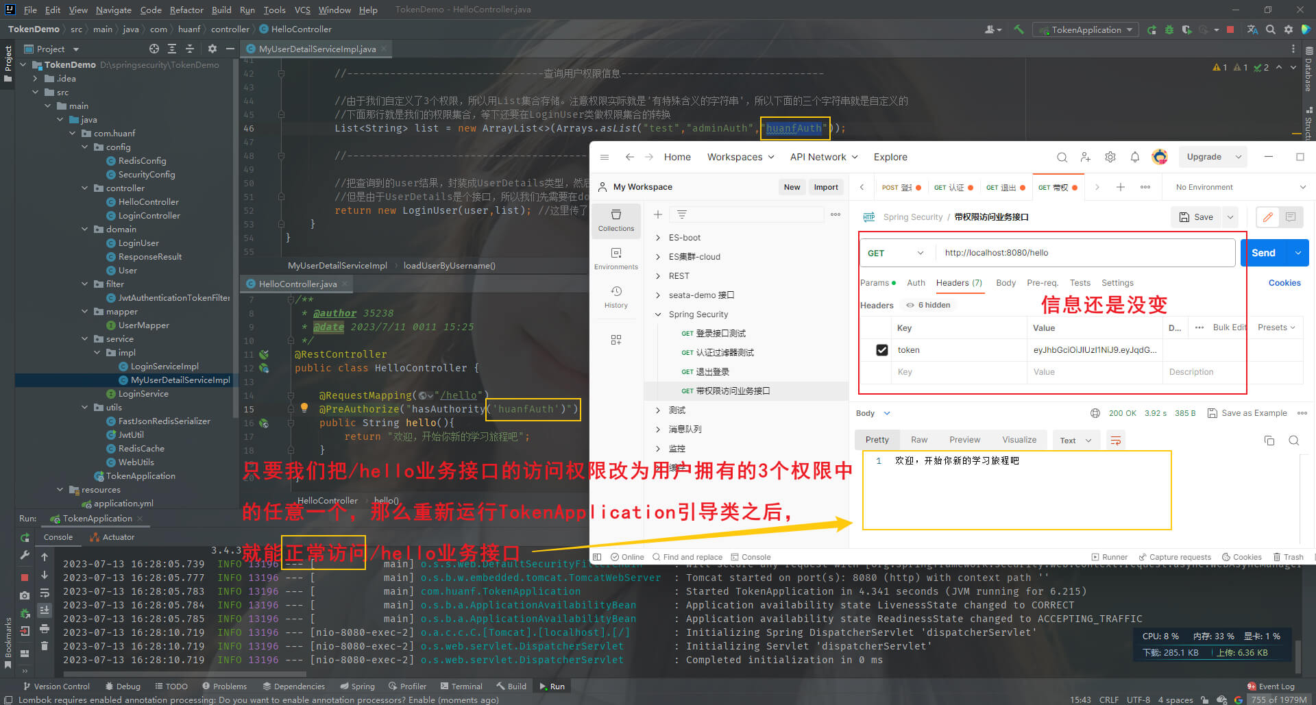Click Postman hamburger menu icon
The height and width of the screenshot is (705, 1316).
point(605,157)
